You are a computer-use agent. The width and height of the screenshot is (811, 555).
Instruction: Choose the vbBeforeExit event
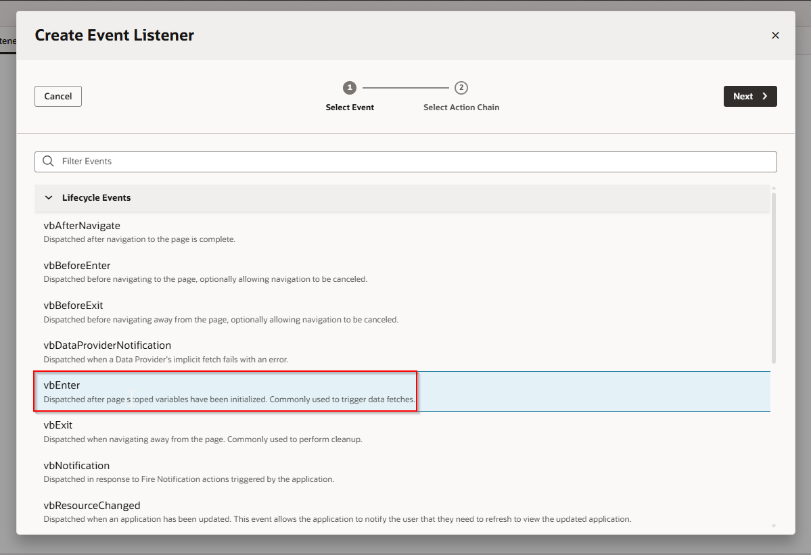pos(73,306)
